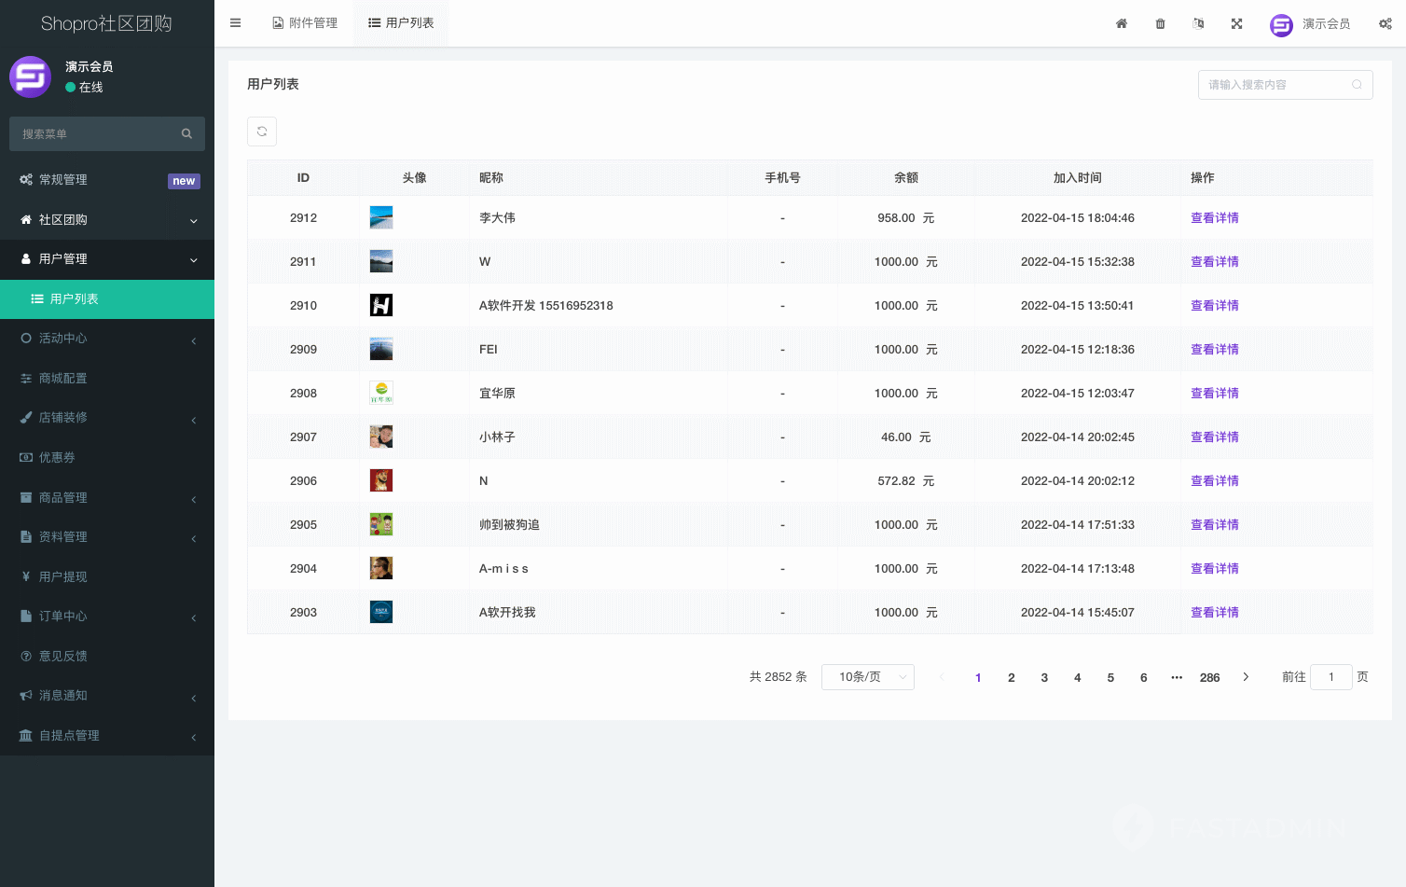Expand the 资料管理 sidebar section

click(107, 536)
